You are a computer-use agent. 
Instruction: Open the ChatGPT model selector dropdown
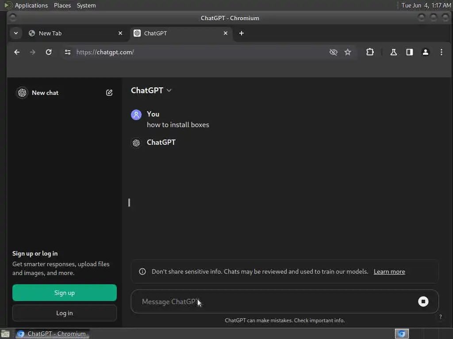pyautogui.click(x=151, y=90)
